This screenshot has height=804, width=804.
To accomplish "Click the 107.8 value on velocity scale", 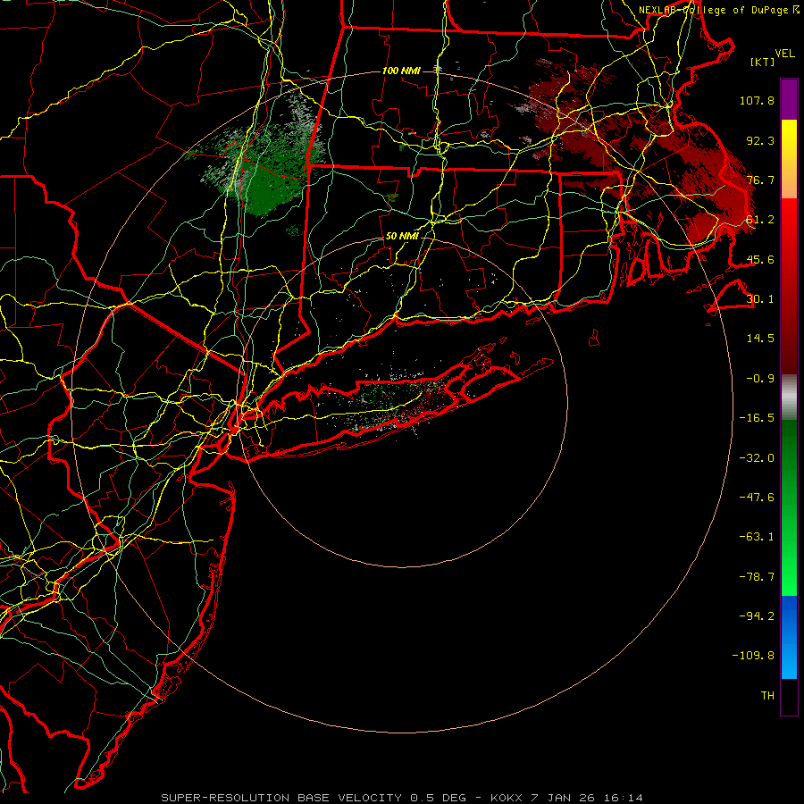I will (757, 100).
